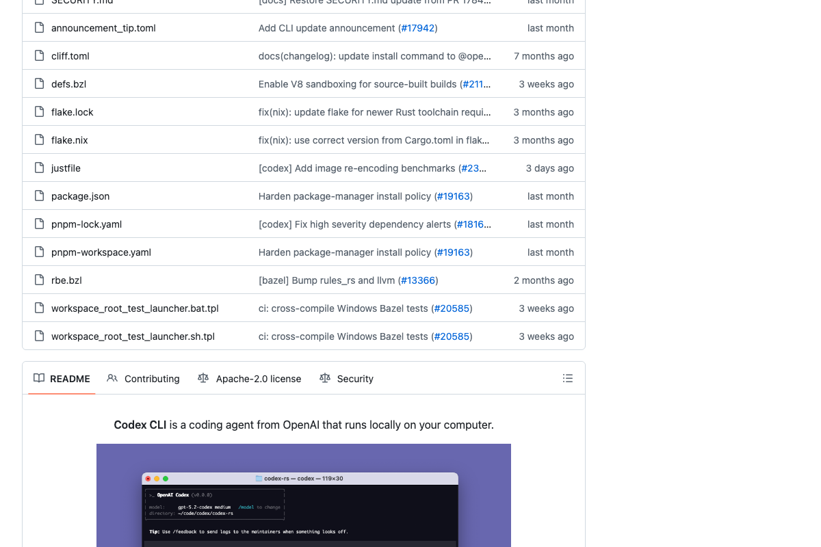Image resolution: width=821 pixels, height=547 pixels.
Task: Click the file icon beside pnpm-workspace.yaml
Action: (39, 252)
